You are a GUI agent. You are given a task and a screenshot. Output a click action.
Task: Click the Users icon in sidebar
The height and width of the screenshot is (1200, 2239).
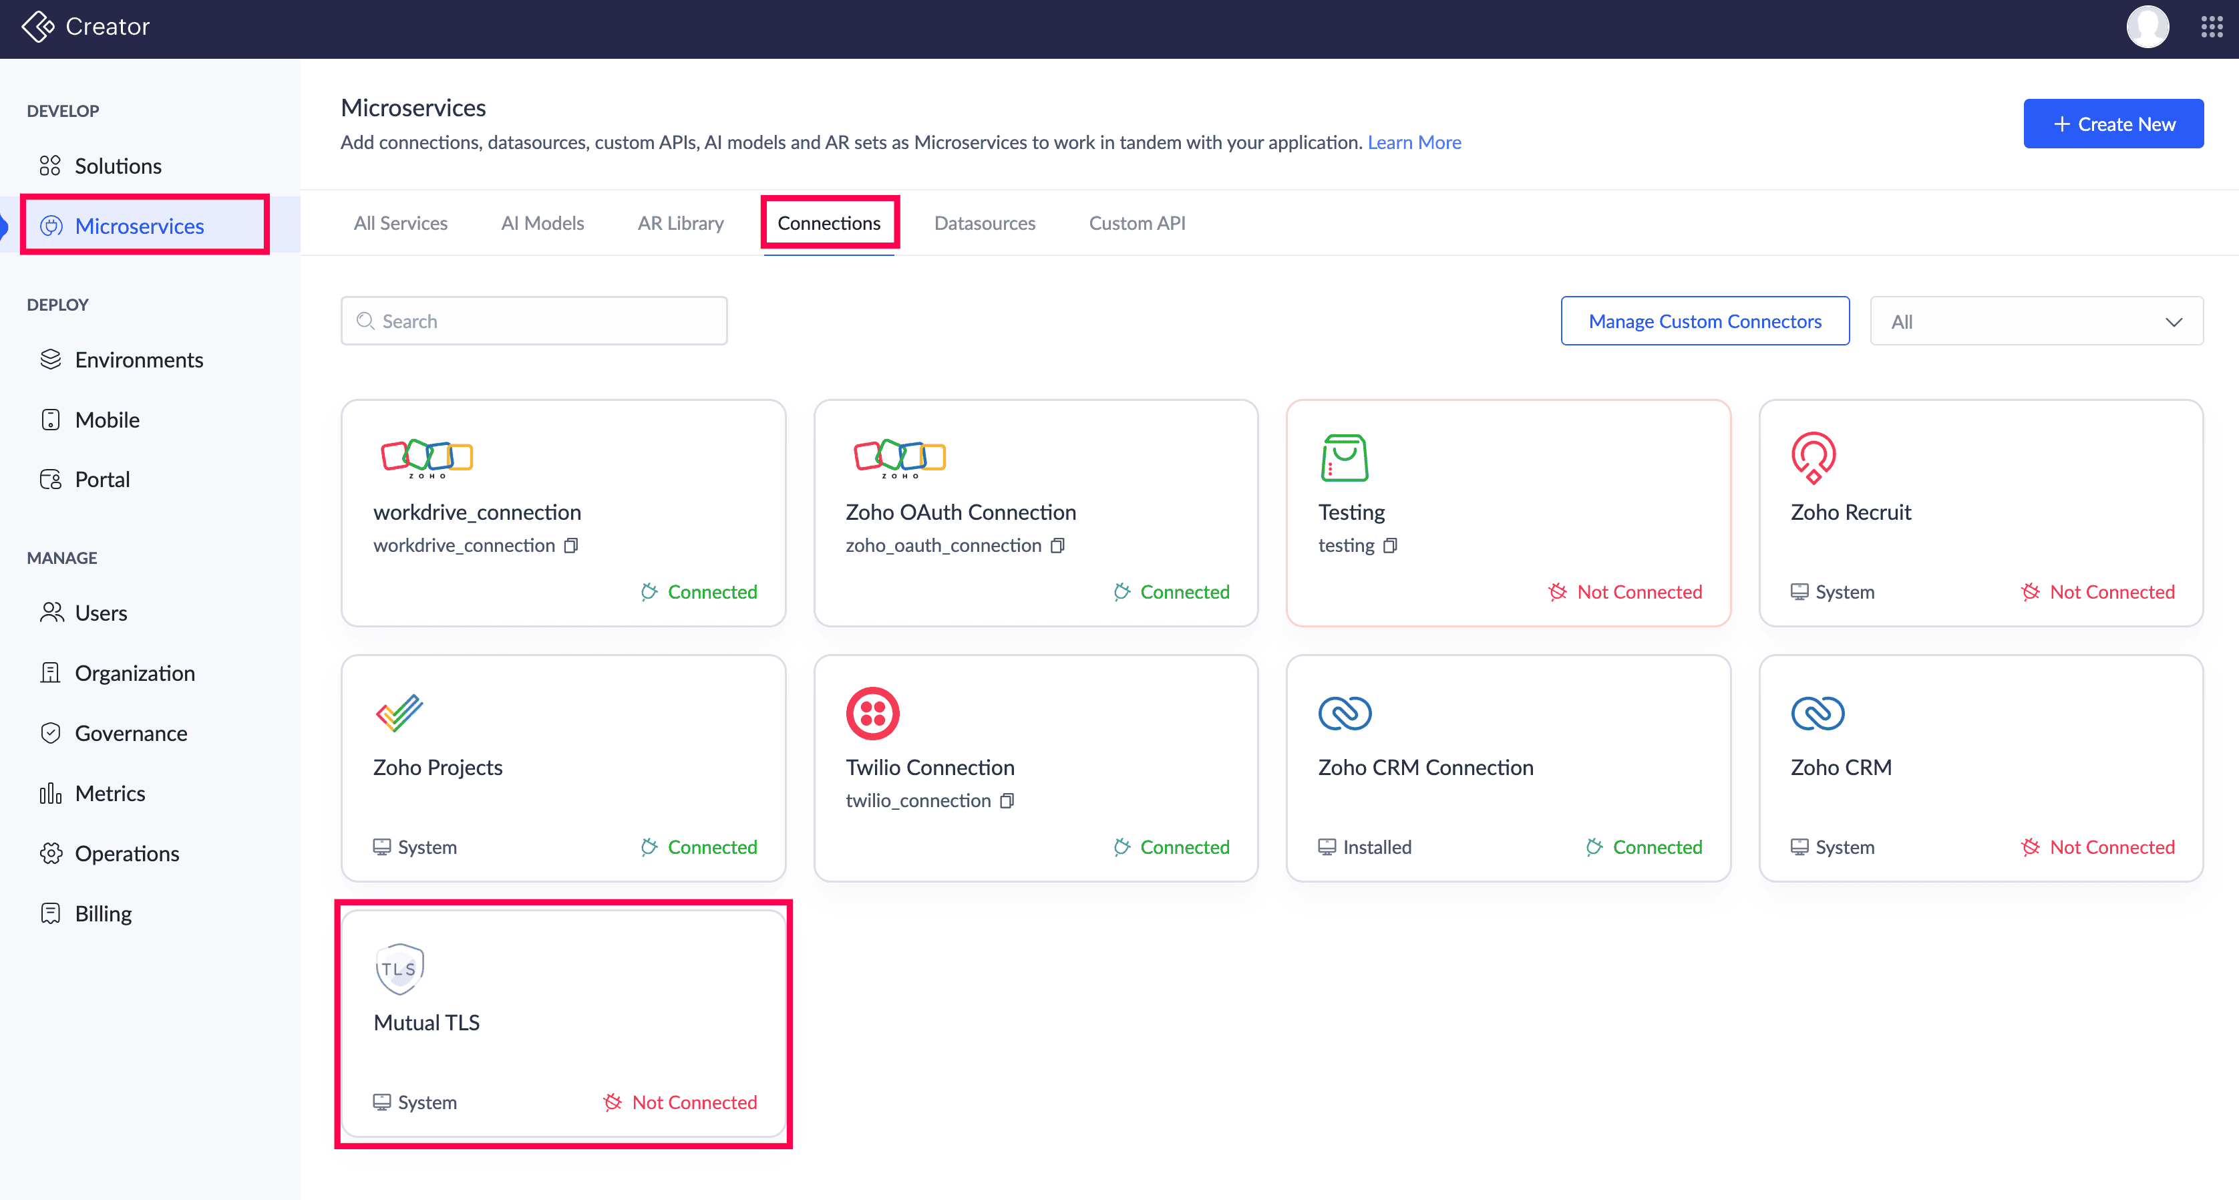coord(51,612)
